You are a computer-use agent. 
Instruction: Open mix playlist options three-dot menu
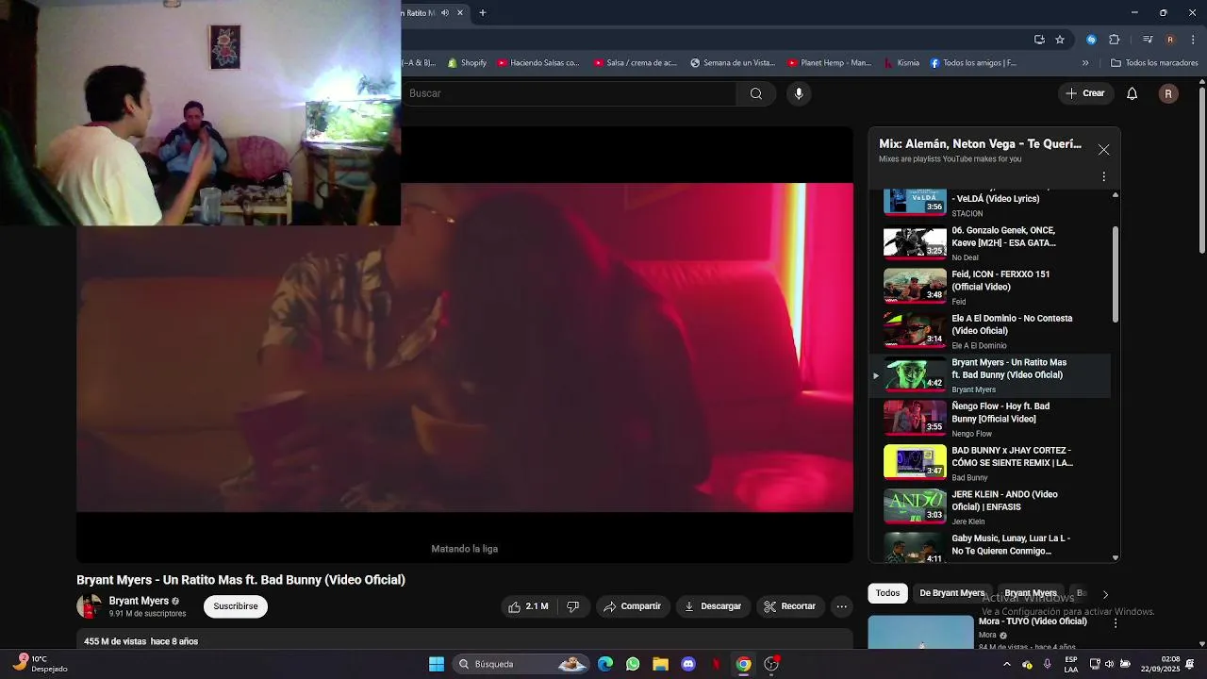[x=1103, y=176]
